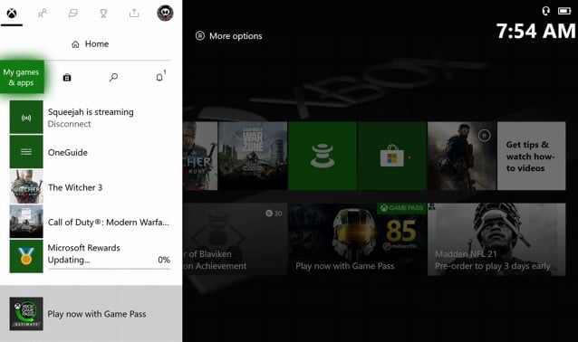
Task: Open the Xbox guide home tab
Action: coord(12,14)
